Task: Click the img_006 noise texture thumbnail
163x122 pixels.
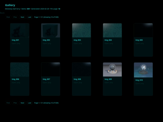Action: click(20, 70)
